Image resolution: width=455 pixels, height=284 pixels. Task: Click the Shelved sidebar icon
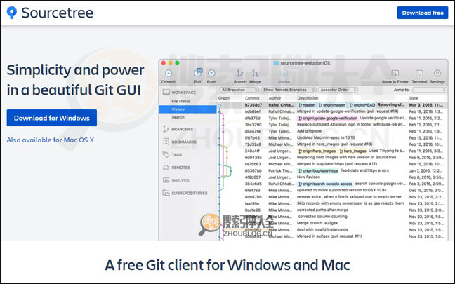[166, 180]
